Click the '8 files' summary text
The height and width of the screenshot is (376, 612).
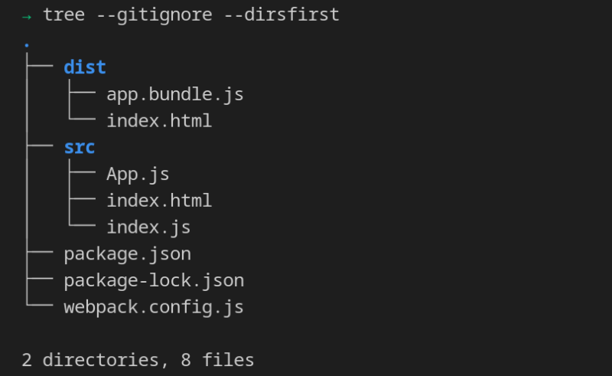pos(217,360)
